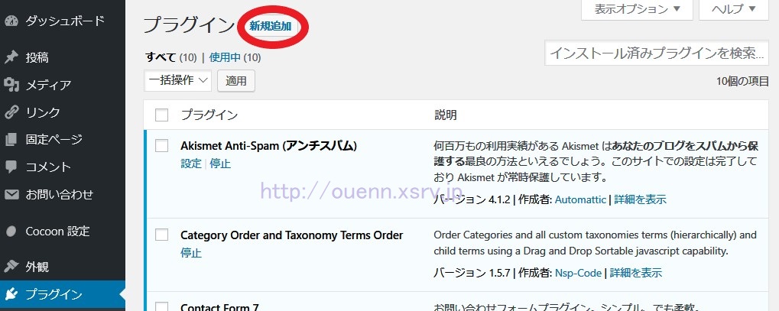Viewport: 779px width, 311px height.
Task: Check the Akismet Anti-Spam plugin checkbox
Action: [161, 145]
